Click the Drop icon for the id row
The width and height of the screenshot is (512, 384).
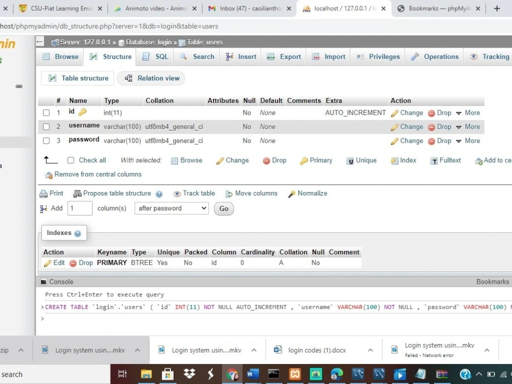(x=431, y=113)
